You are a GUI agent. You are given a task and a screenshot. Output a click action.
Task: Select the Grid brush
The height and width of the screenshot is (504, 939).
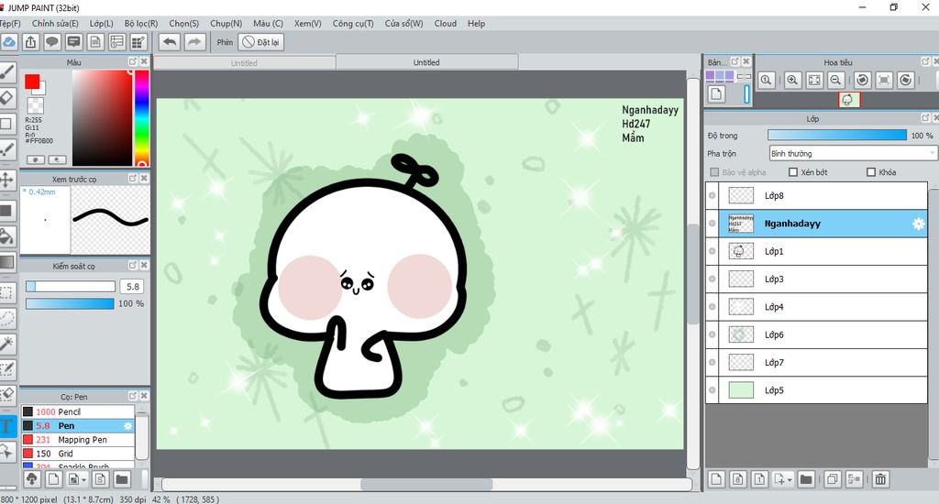click(78, 453)
